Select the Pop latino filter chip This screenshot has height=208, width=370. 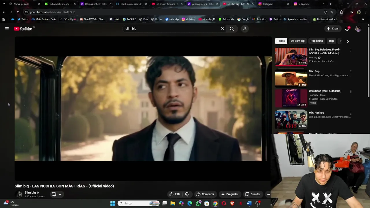[x=317, y=41]
